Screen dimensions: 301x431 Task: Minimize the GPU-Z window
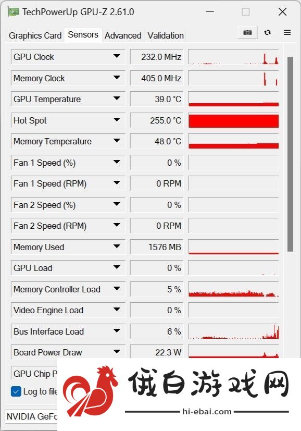click(x=210, y=12)
